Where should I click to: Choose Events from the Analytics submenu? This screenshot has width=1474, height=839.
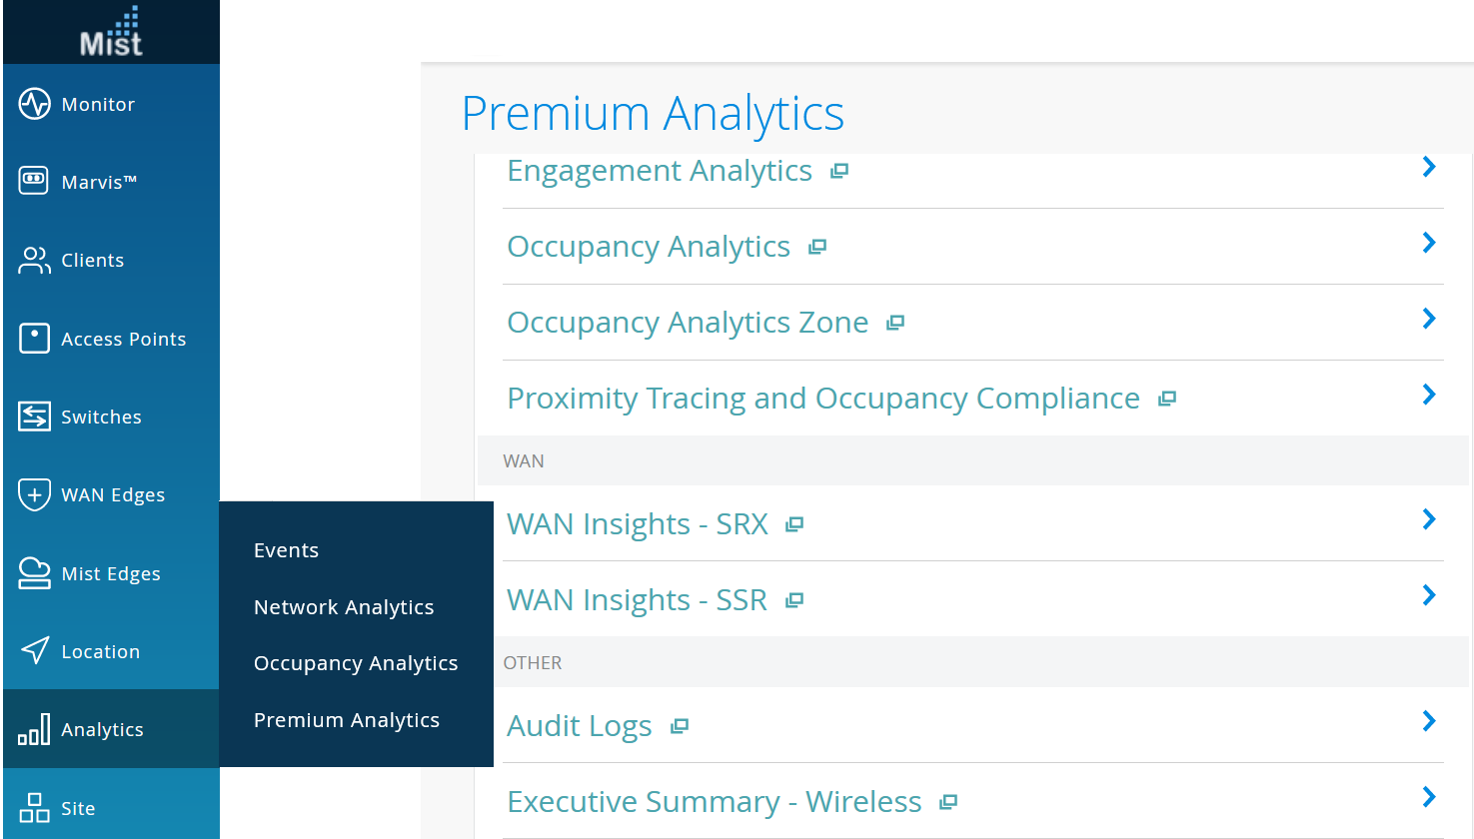click(286, 550)
